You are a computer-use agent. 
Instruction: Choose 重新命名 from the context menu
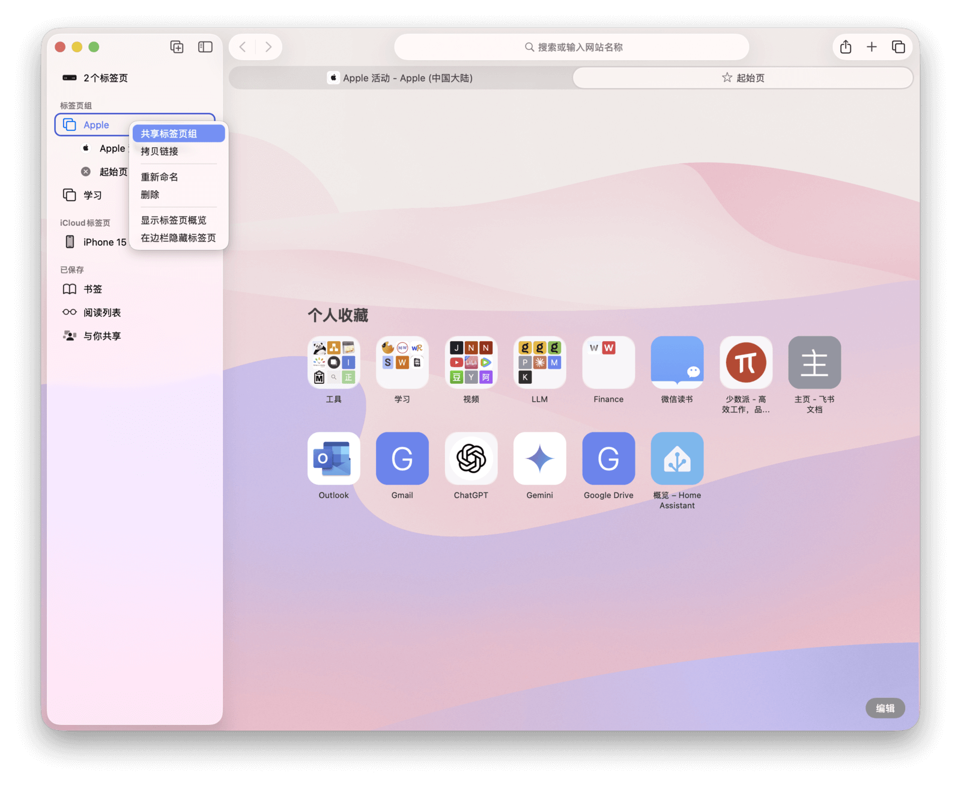tap(160, 177)
